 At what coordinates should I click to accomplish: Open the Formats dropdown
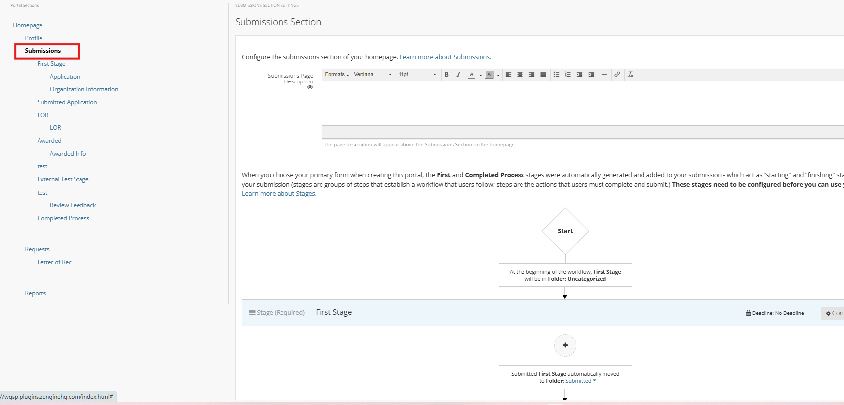coord(337,75)
